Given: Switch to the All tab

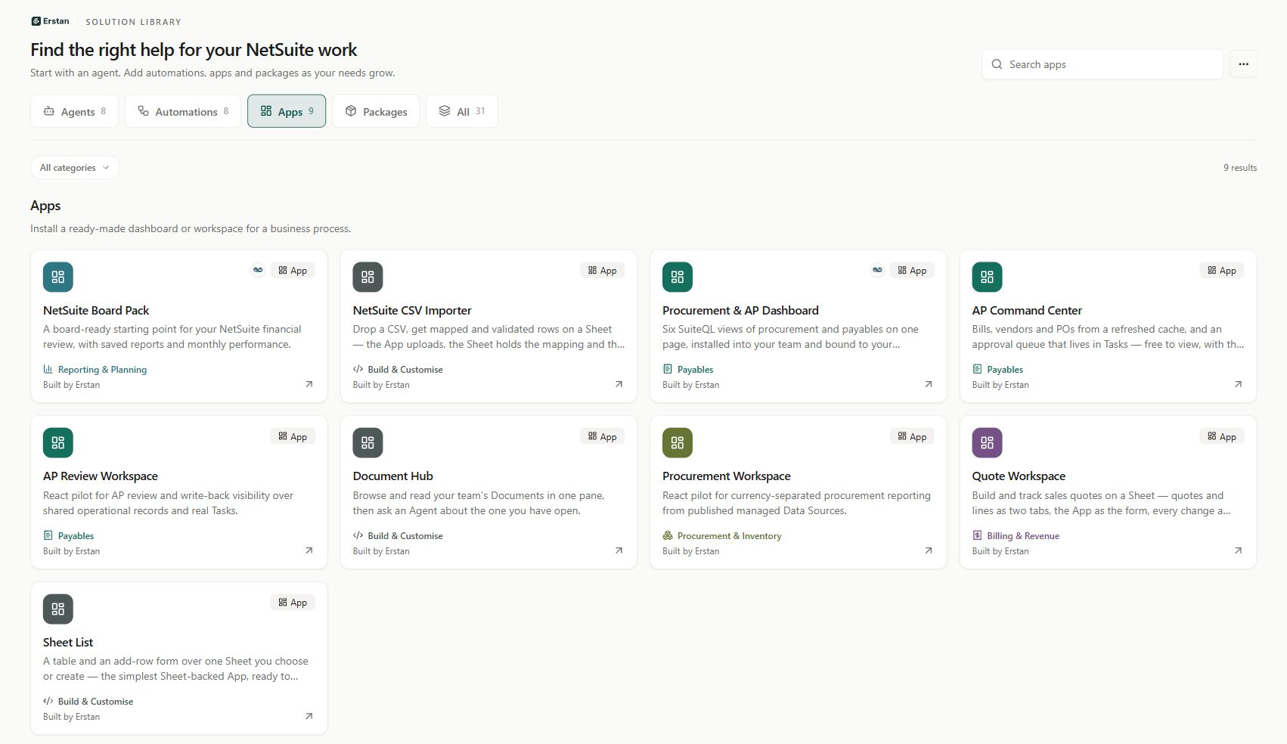Looking at the screenshot, I should tap(462, 111).
